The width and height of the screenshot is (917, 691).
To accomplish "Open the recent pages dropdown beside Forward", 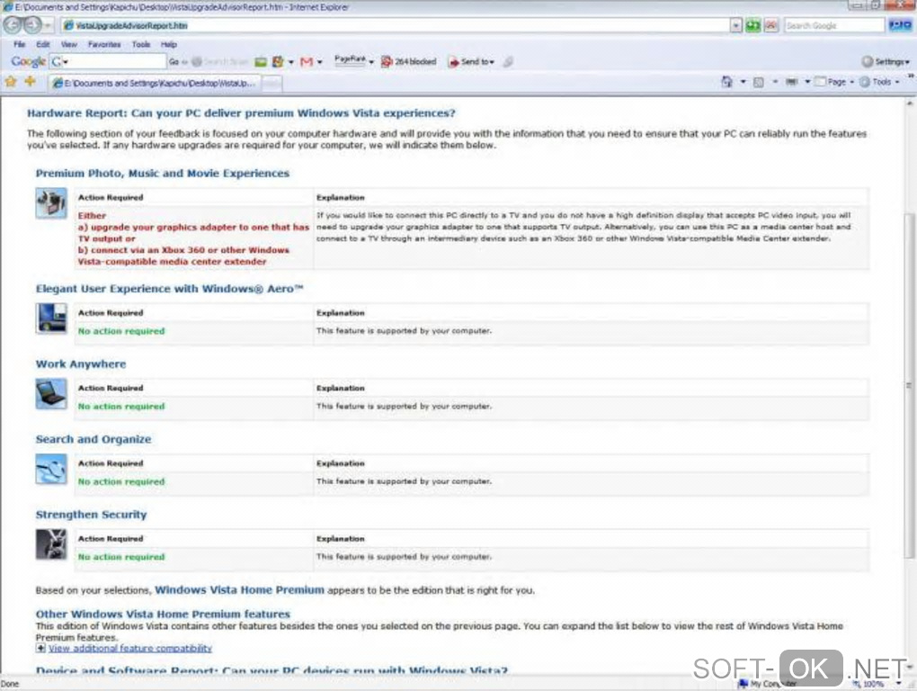I will 48,26.
